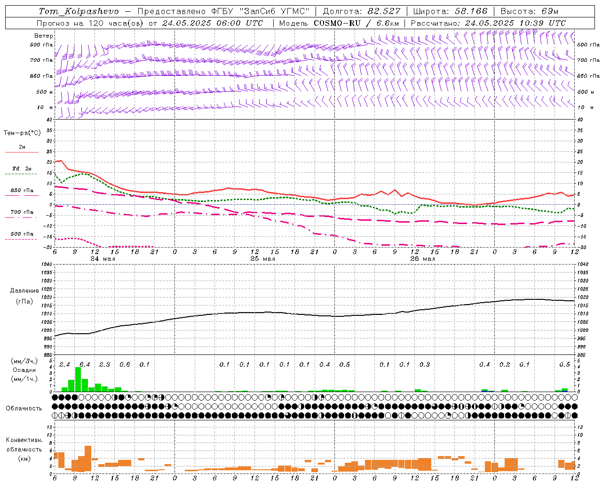Screen dimensions: 602x482
Task: Click the 2.4 three-hour precipitation value
Action: tap(64, 364)
